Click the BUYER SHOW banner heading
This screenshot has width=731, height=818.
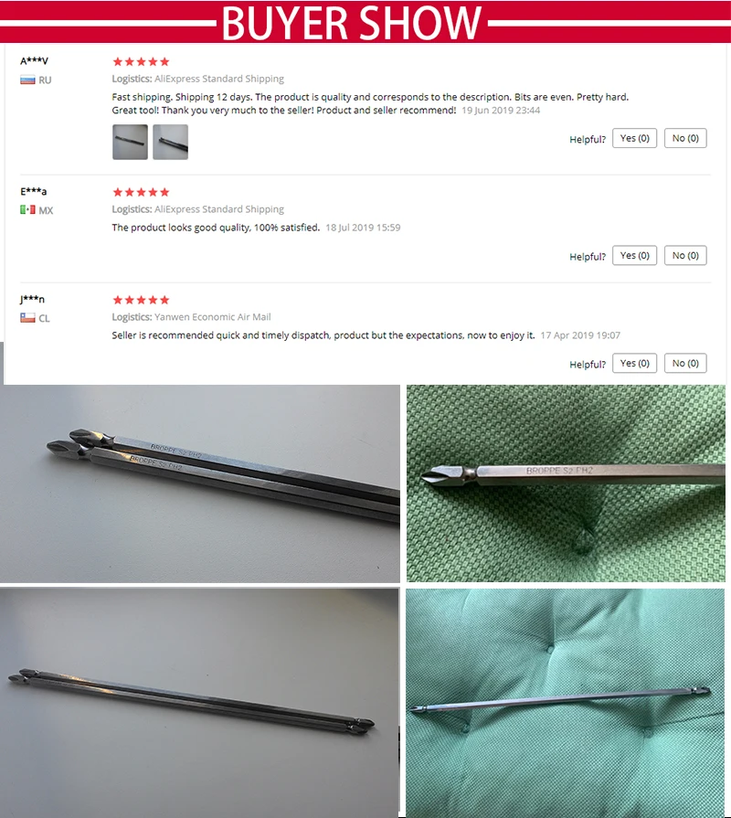(352, 23)
